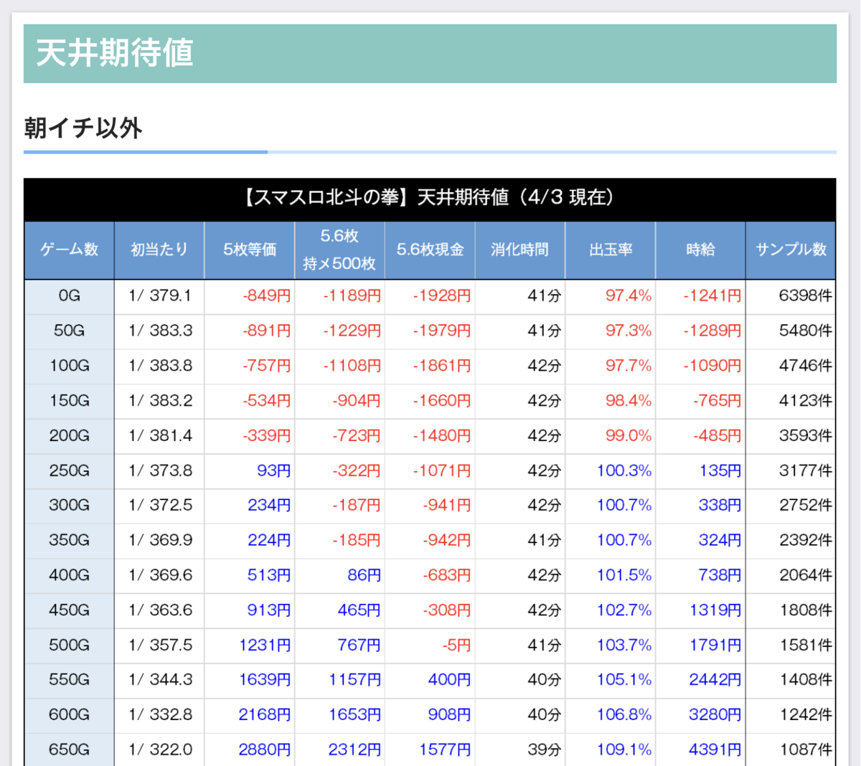Click the 1/ 379.1 cell
The height and width of the screenshot is (766, 861).
click(x=159, y=296)
